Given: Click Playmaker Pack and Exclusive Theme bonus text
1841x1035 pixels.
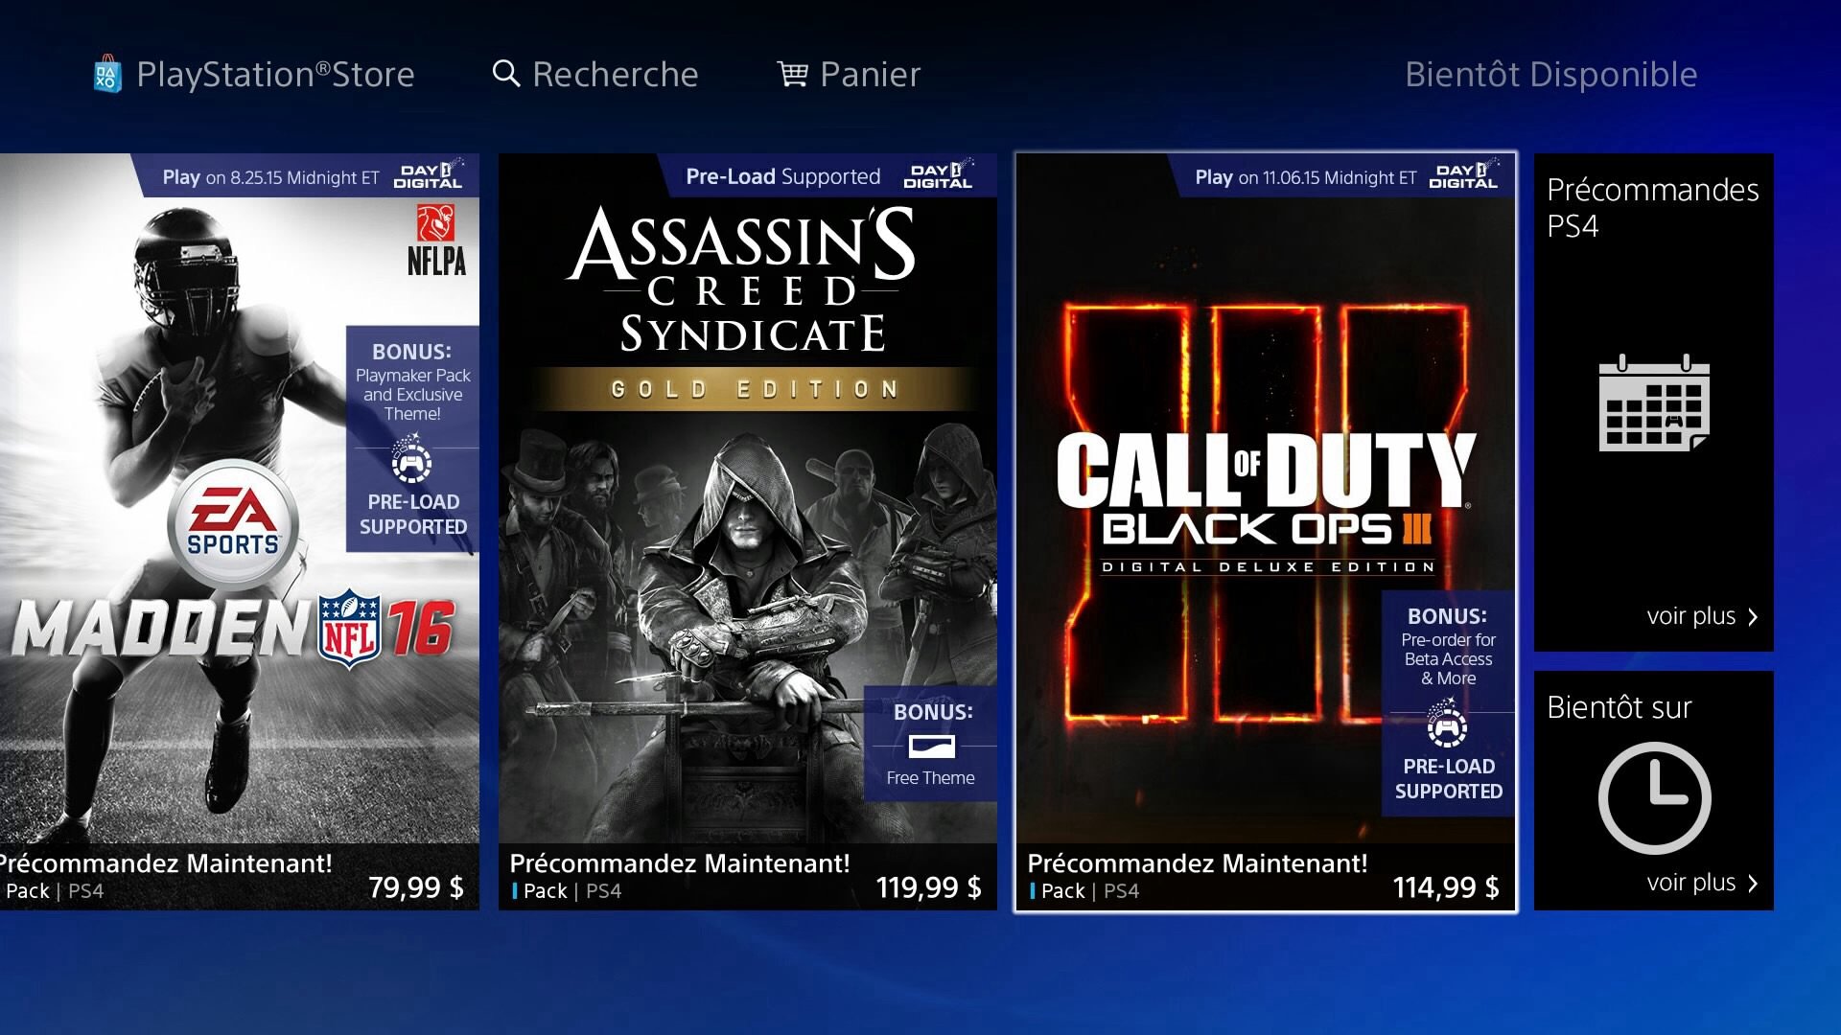Looking at the screenshot, I should [412, 395].
